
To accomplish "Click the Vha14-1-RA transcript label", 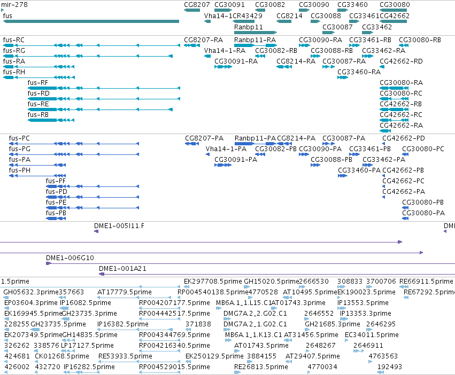I will [x=225, y=50].
